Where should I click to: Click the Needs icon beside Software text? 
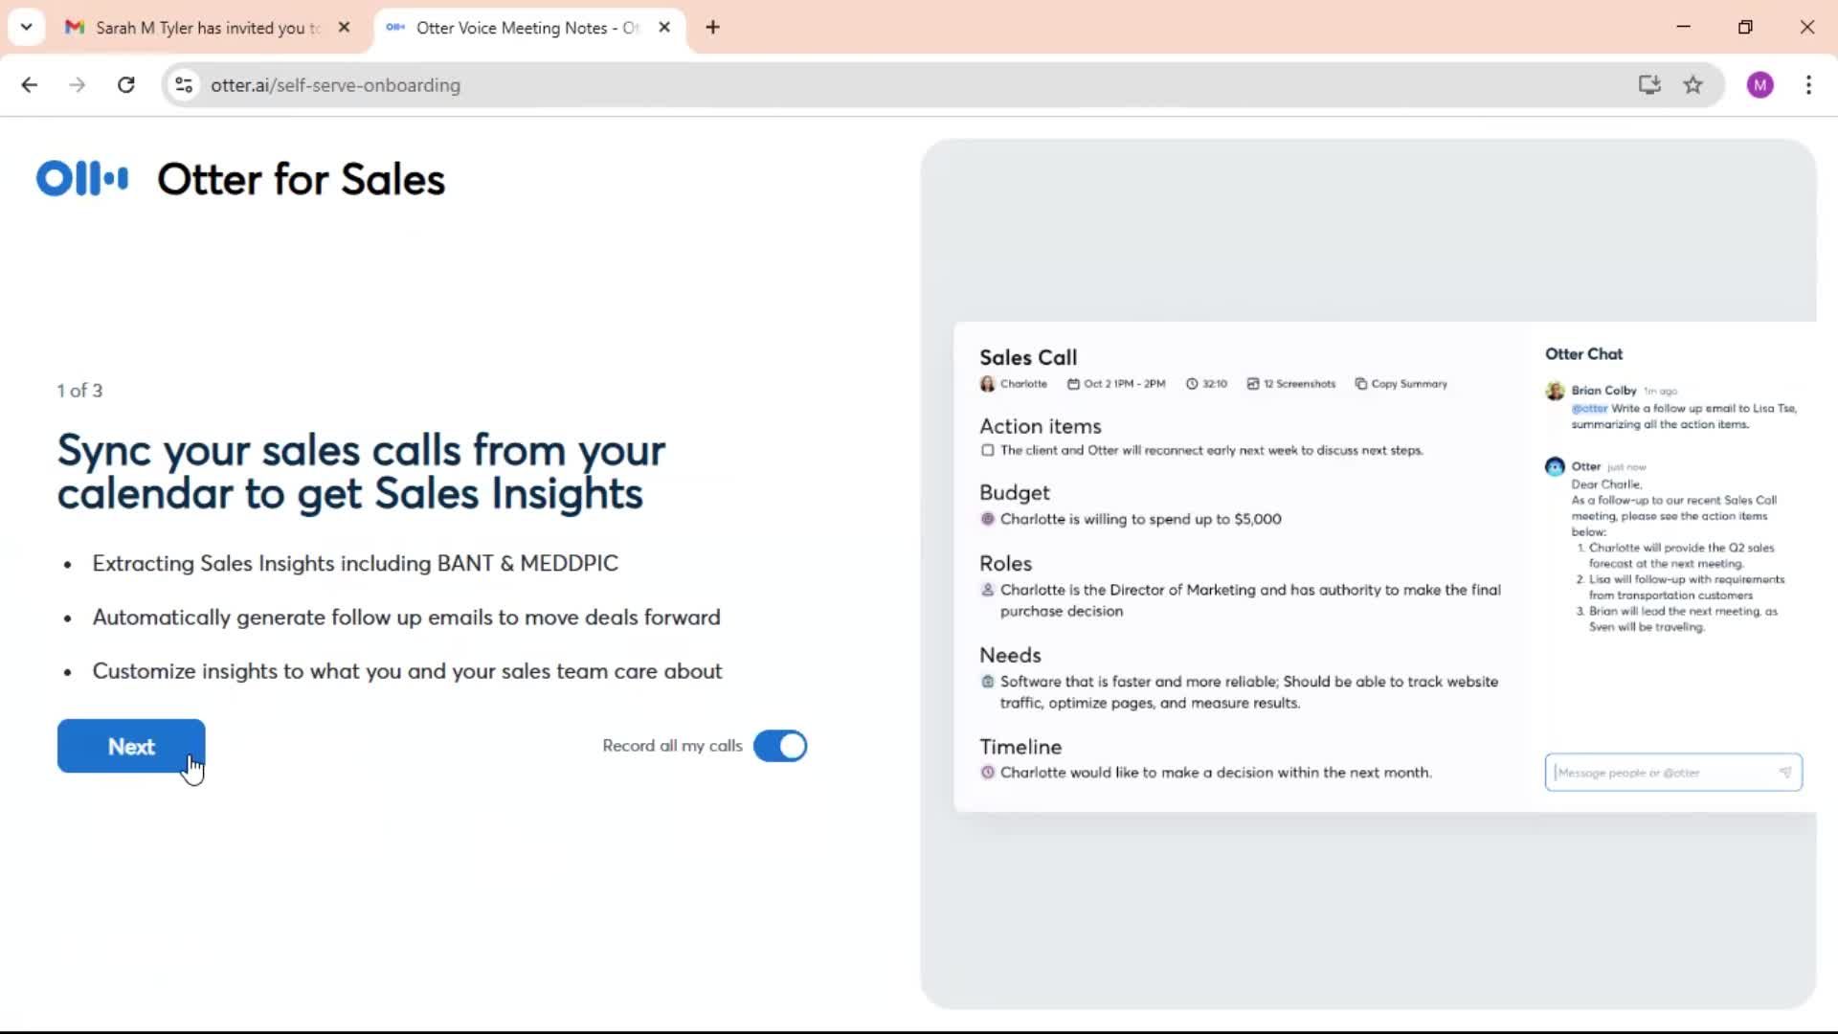tap(988, 682)
